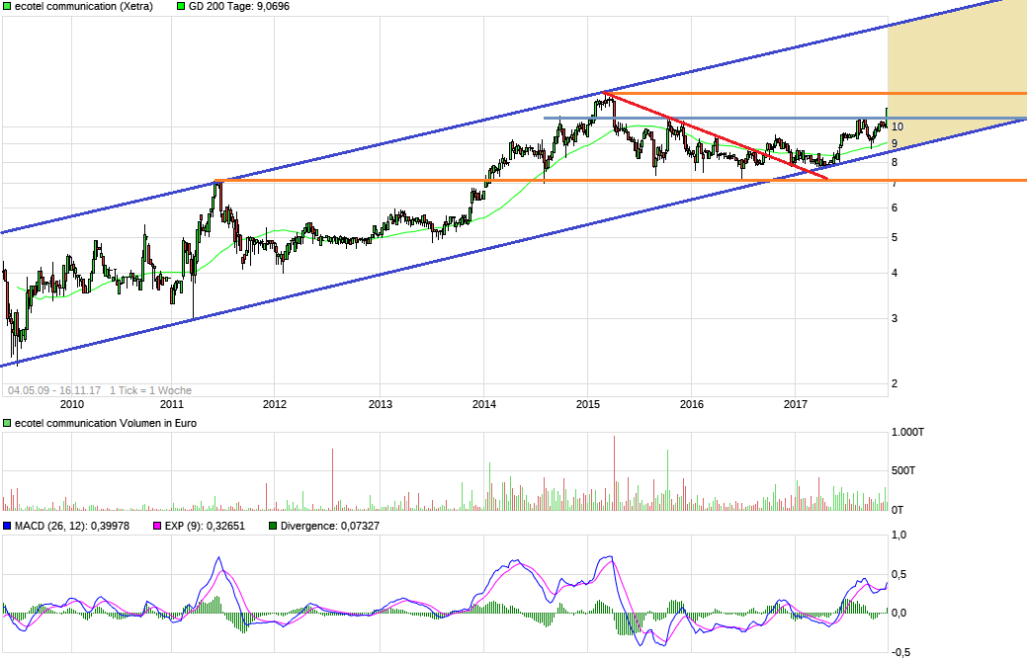
Task: Click the 'EXP (9): 0,32651' label
Action: [205, 526]
